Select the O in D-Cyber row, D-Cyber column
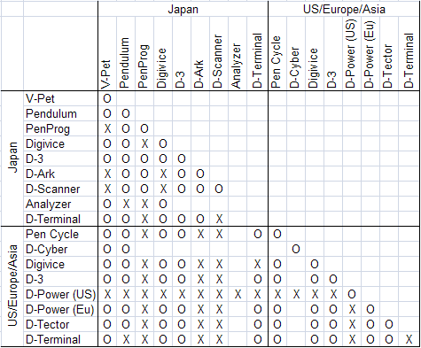 [296, 250]
